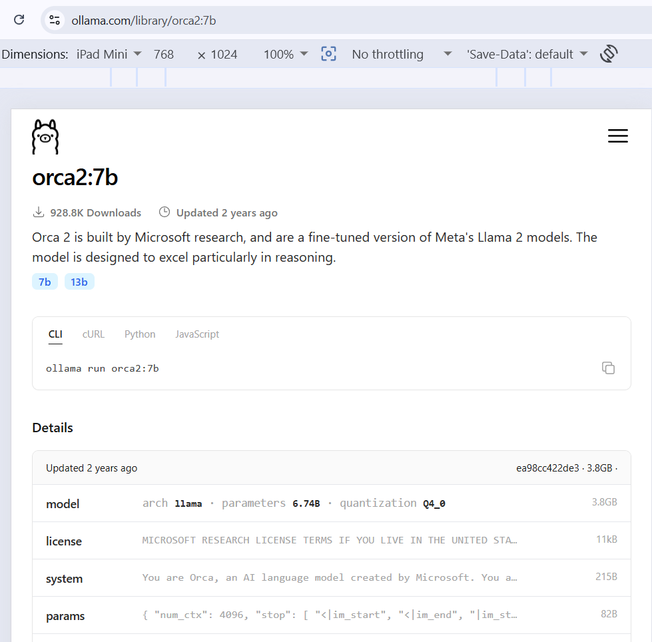This screenshot has width=652, height=642.
Task: Open the system prompt row
Action: 332,578
